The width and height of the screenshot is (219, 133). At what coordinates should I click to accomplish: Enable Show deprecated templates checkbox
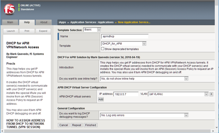click(x=103, y=49)
